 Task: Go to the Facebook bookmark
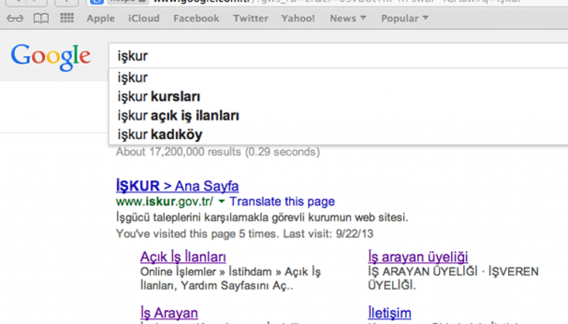point(196,18)
